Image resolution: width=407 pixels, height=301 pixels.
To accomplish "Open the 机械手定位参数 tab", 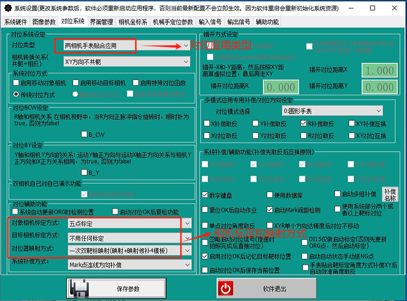I will 173,22.
